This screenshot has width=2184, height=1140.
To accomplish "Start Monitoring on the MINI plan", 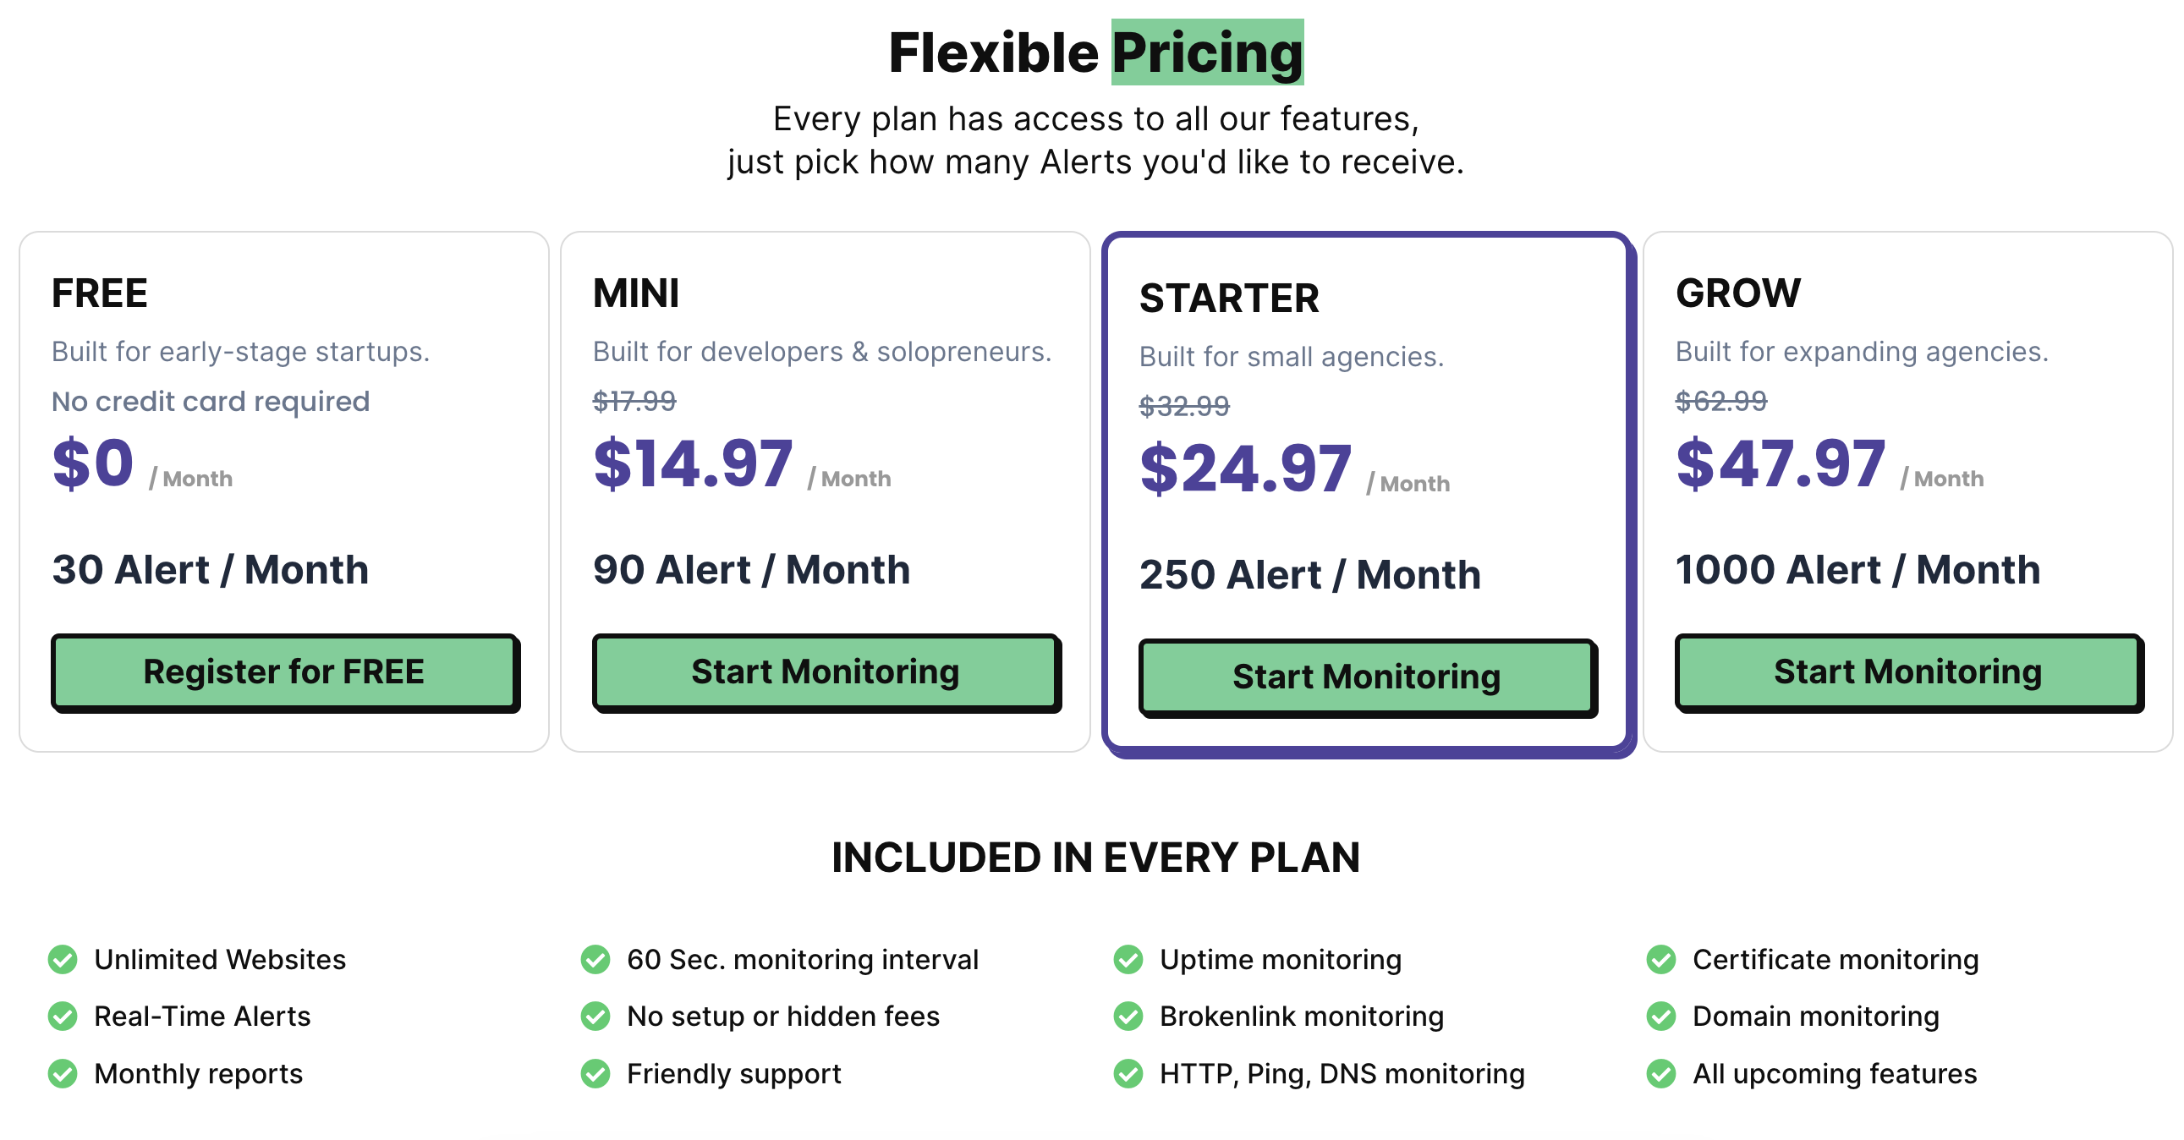I will click(826, 672).
